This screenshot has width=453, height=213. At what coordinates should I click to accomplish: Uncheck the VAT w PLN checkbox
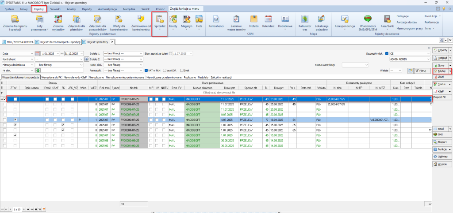click(x=146, y=70)
